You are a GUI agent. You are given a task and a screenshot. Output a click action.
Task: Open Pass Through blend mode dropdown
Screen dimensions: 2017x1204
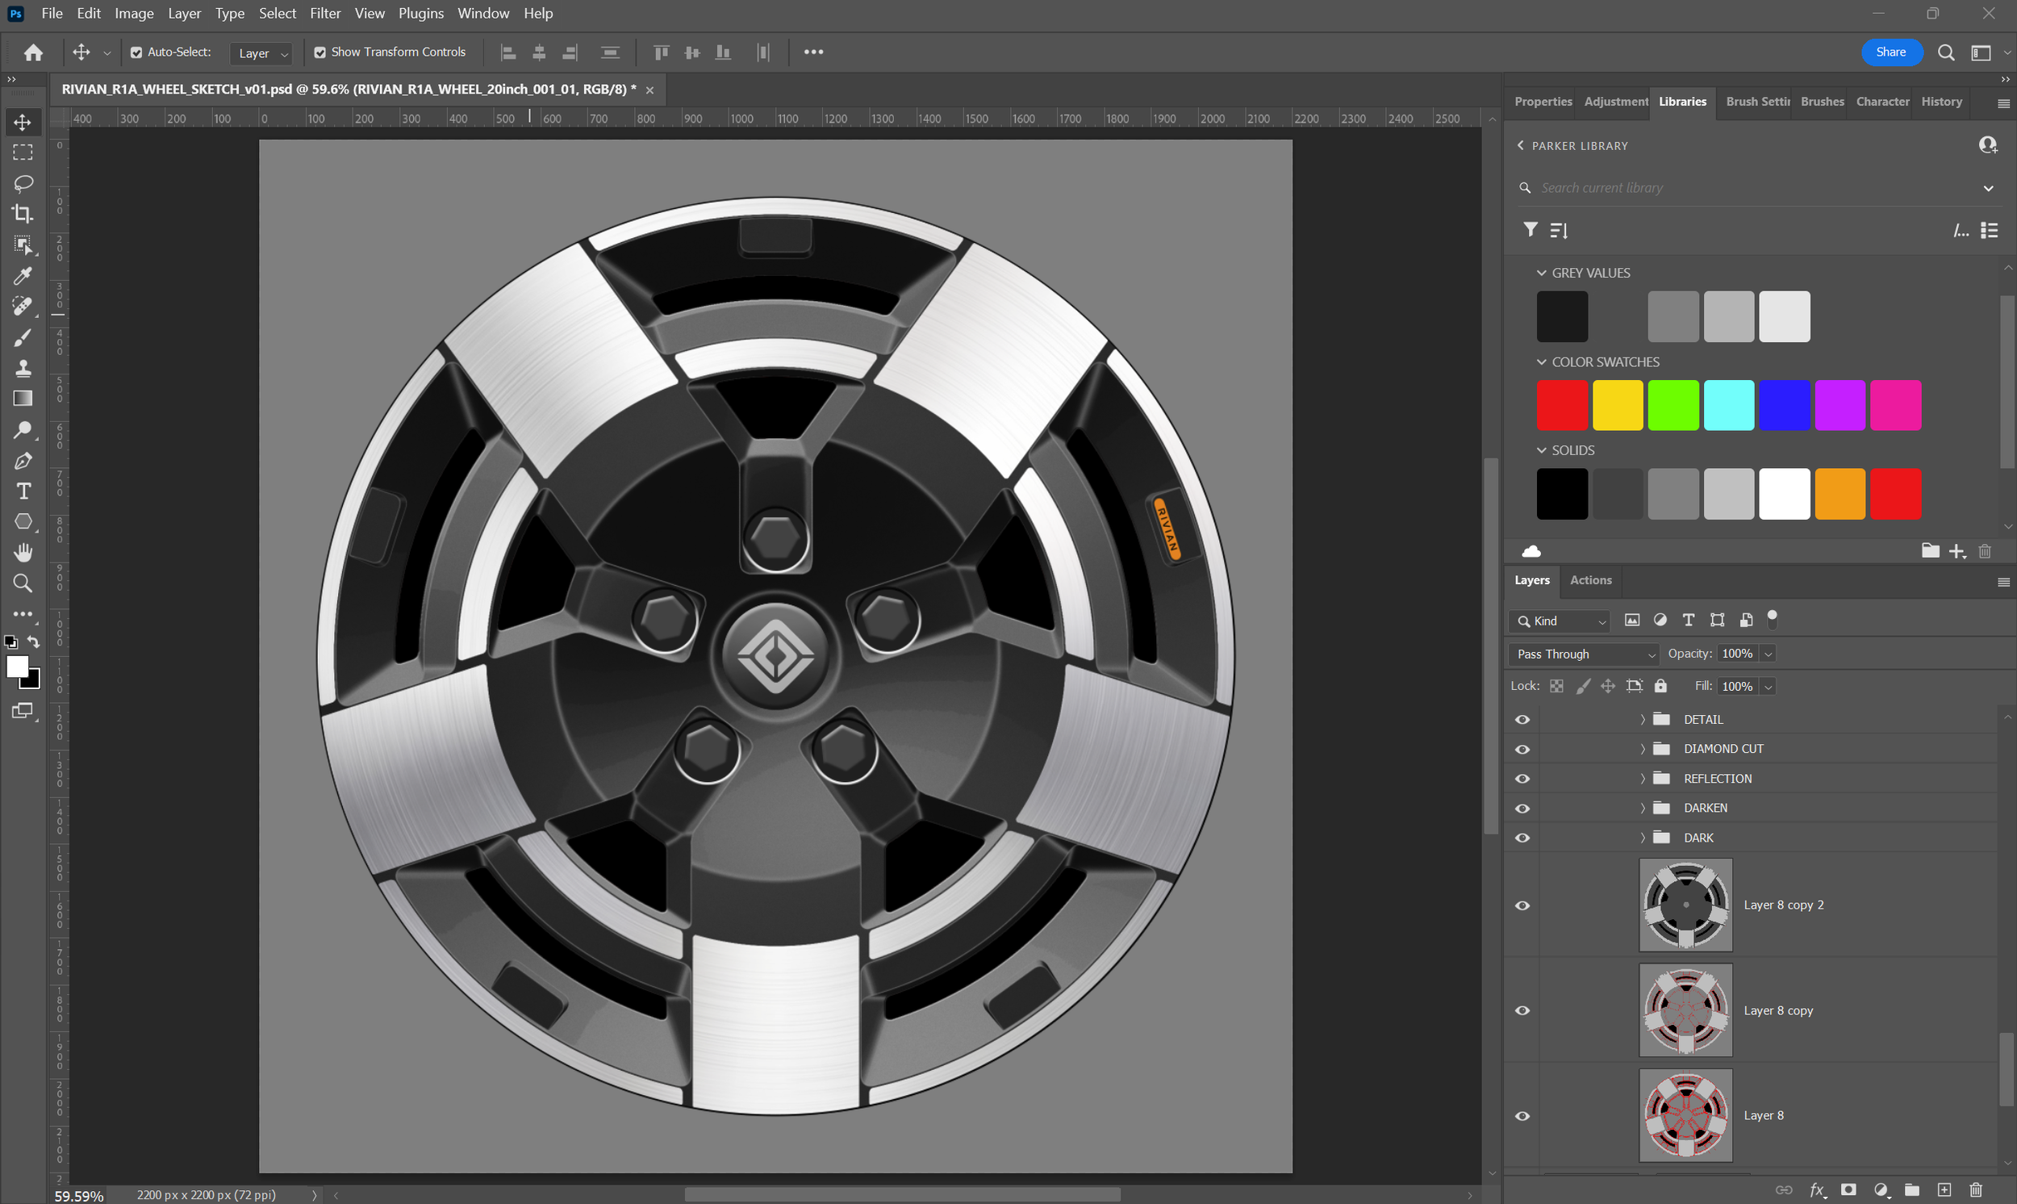(x=1584, y=654)
